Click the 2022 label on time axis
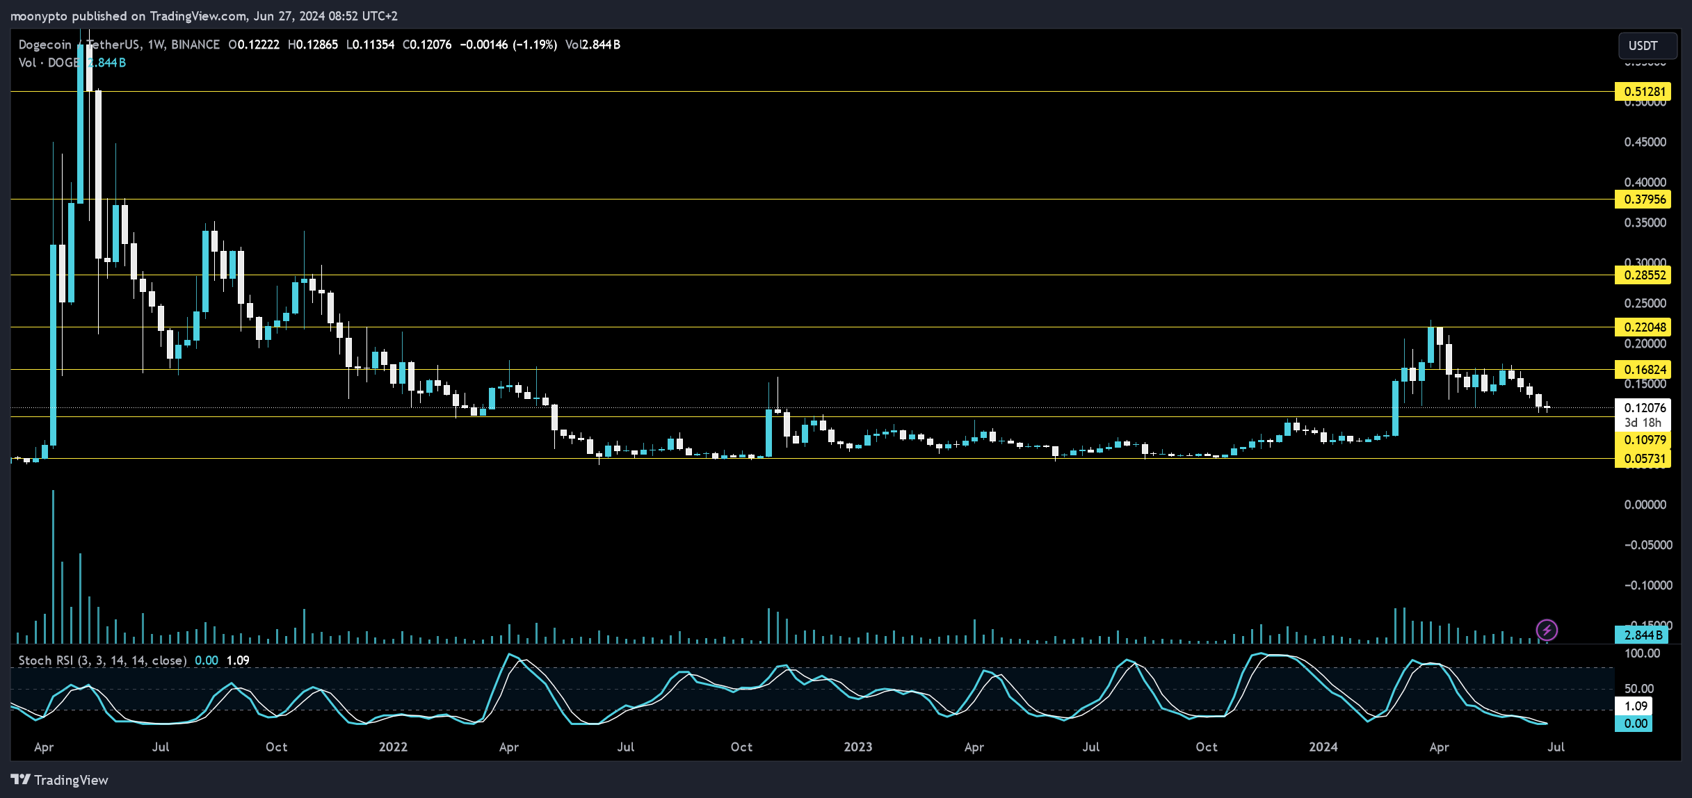 393,747
